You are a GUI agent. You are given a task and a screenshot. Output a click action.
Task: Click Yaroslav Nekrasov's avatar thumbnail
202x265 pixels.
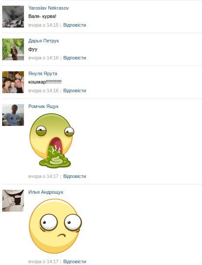coord(13,17)
